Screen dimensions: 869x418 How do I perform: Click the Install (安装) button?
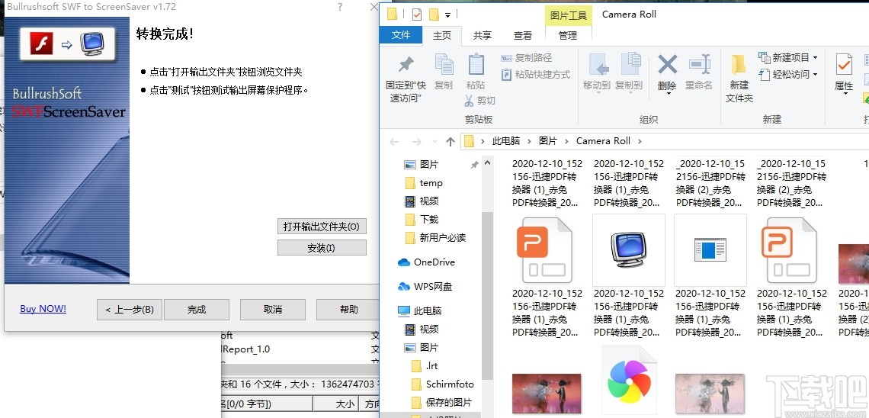(x=322, y=248)
